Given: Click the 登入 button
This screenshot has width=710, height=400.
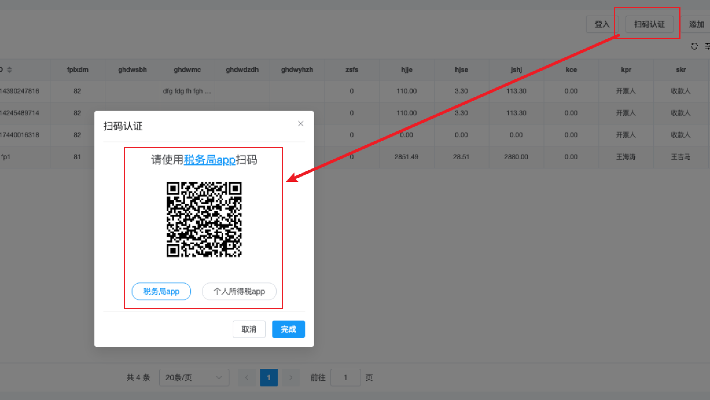Looking at the screenshot, I should click(x=602, y=24).
